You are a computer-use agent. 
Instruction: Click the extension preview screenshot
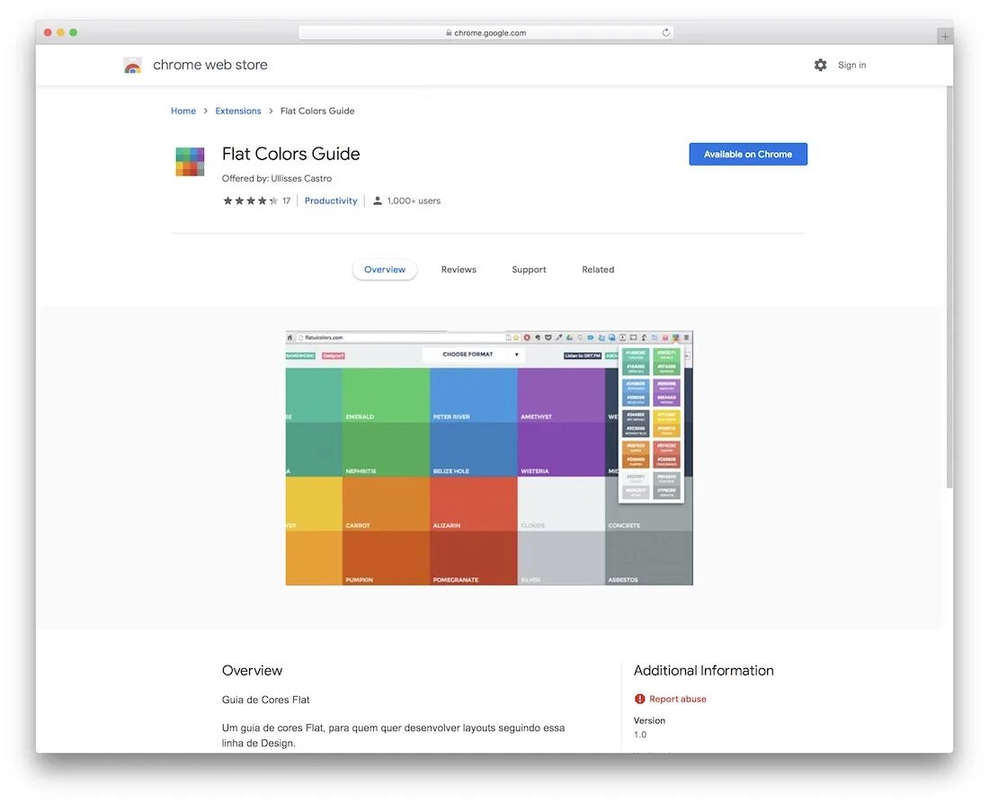(489, 458)
